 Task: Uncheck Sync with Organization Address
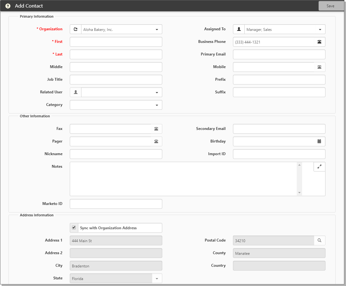74,227
